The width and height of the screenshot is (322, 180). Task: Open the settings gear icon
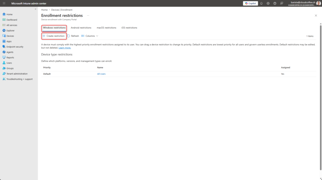coord(268,3)
